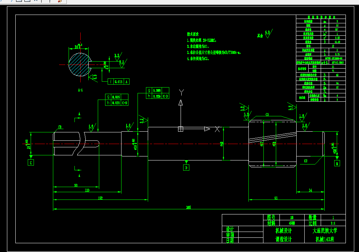This screenshot has height=252, width=359.
Task: Click the 其余 surface finish note
Action: click(260, 36)
